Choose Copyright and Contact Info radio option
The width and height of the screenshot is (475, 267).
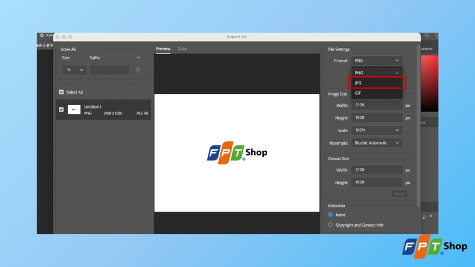[x=330, y=225]
